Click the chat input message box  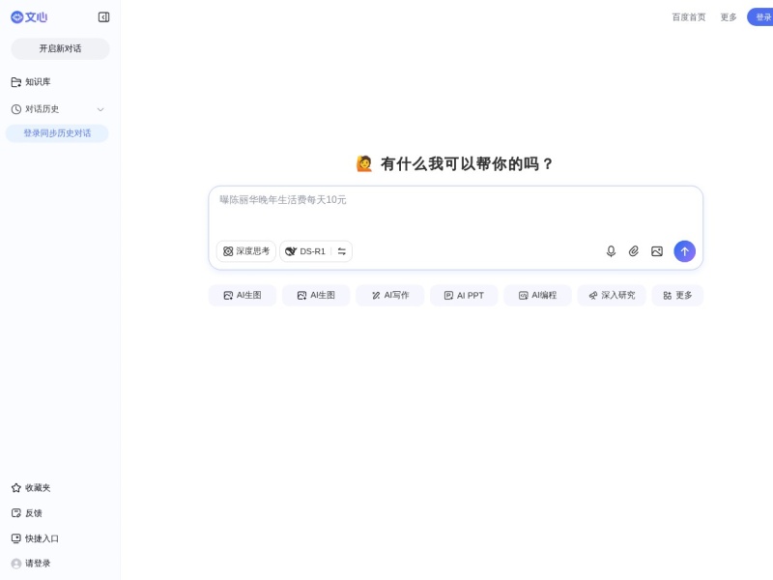coord(454,208)
